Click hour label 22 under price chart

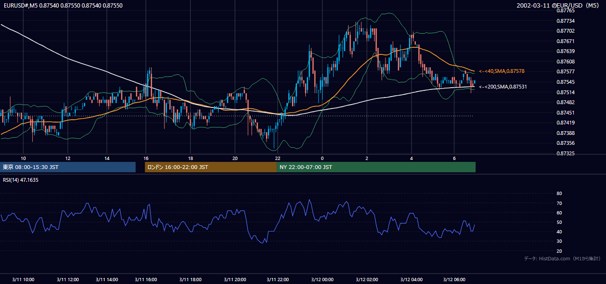[278, 158]
